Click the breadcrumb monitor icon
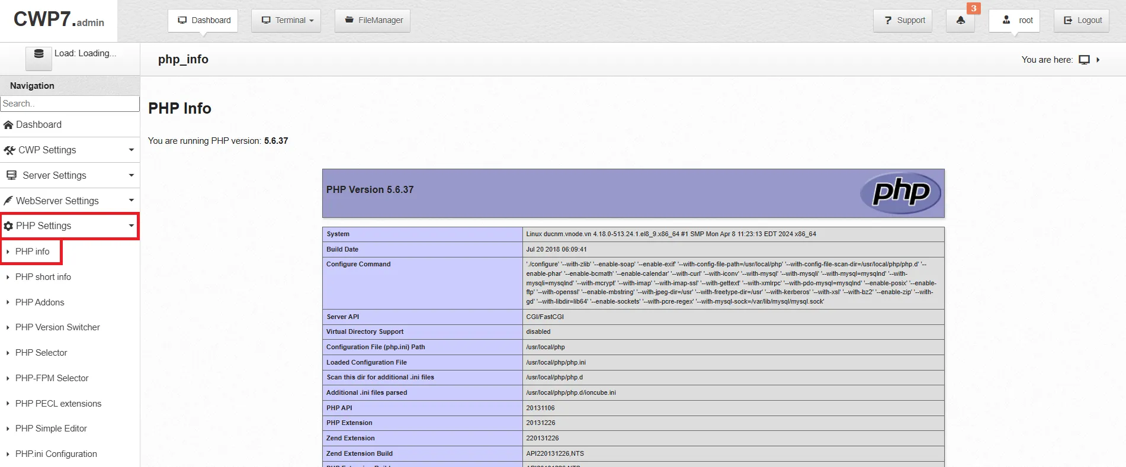This screenshot has height=467, width=1126. pos(1084,60)
